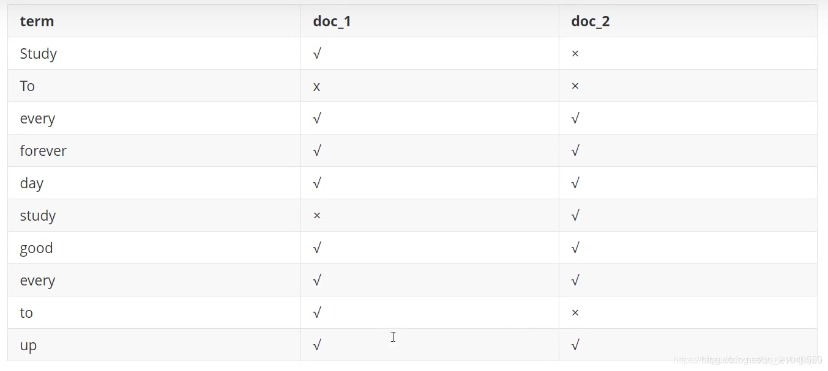The height and width of the screenshot is (371, 828).
Task: Click the doc_2 check mark in the good row
Action: coord(575,248)
